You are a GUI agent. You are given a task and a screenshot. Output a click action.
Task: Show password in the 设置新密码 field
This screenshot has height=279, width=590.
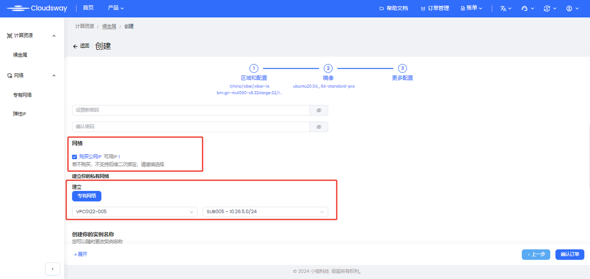pyautogui.click(x=319, y=110)
